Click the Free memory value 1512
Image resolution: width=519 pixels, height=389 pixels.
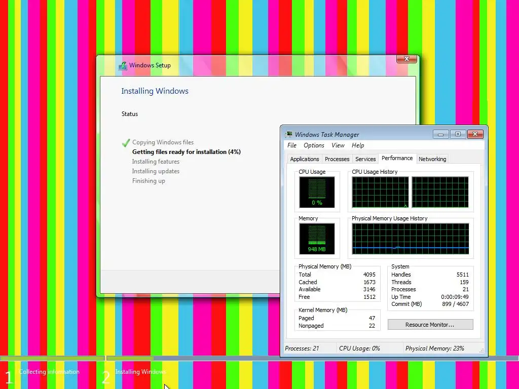point(369,297)
